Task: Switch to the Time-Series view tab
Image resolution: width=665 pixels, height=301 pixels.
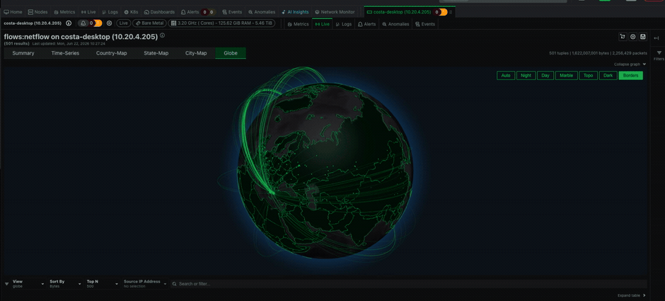Action: [65, 53]
